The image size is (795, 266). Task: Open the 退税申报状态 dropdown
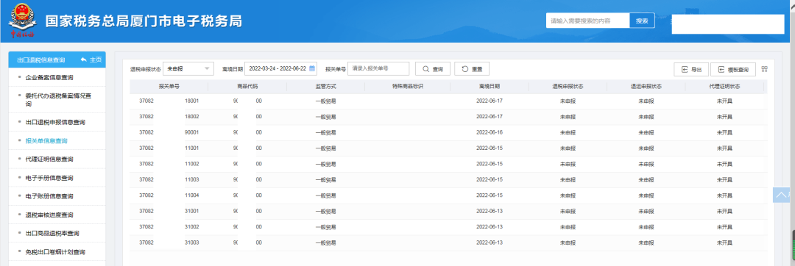[x=188, y=68]
